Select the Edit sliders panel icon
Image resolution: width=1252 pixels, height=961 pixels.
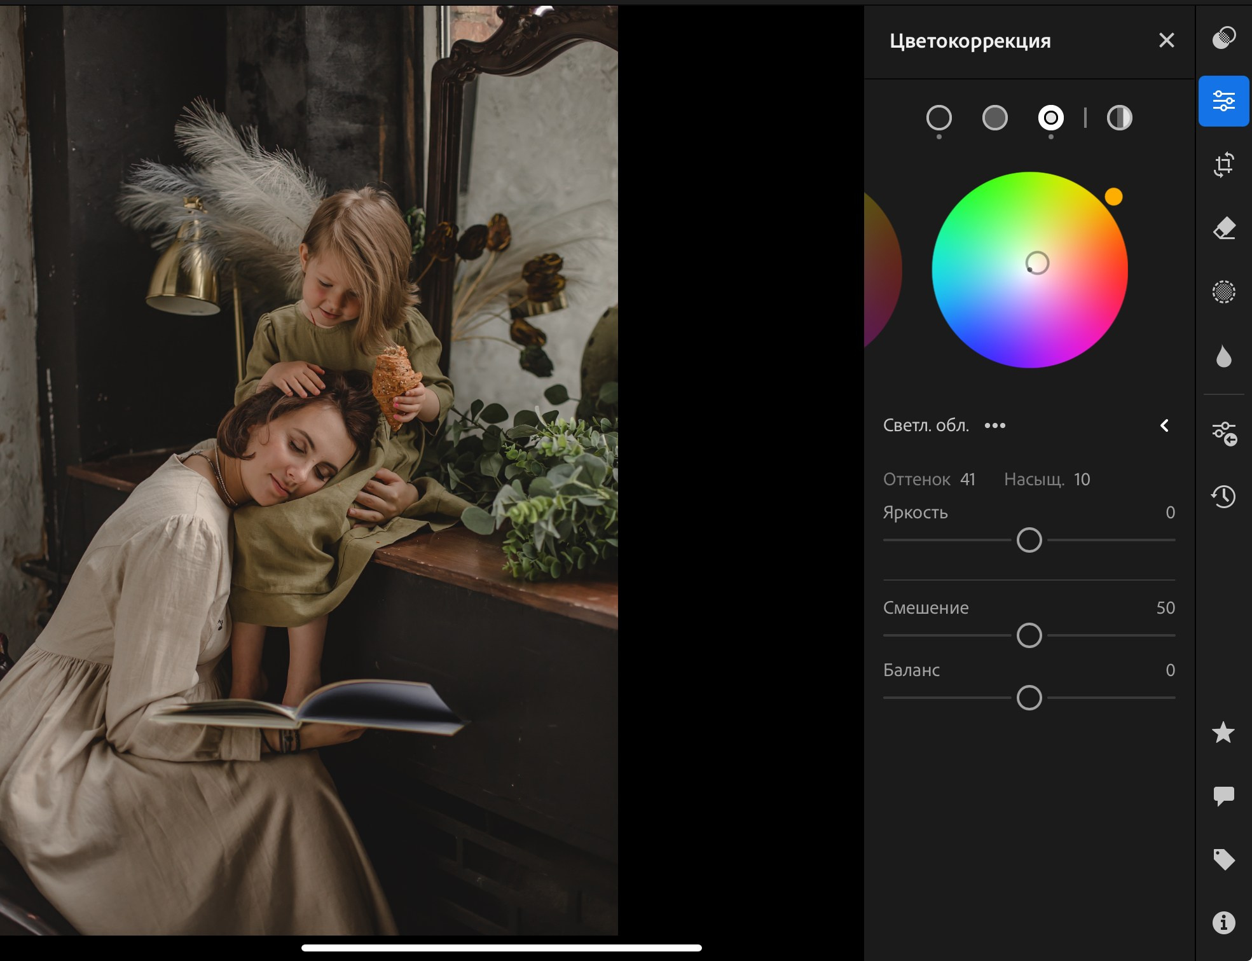(x=1223, y=101)
